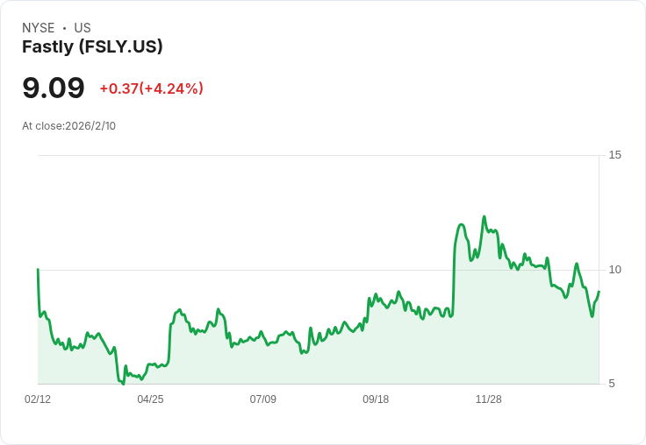Click the top gridline at the 15 level

316,155
